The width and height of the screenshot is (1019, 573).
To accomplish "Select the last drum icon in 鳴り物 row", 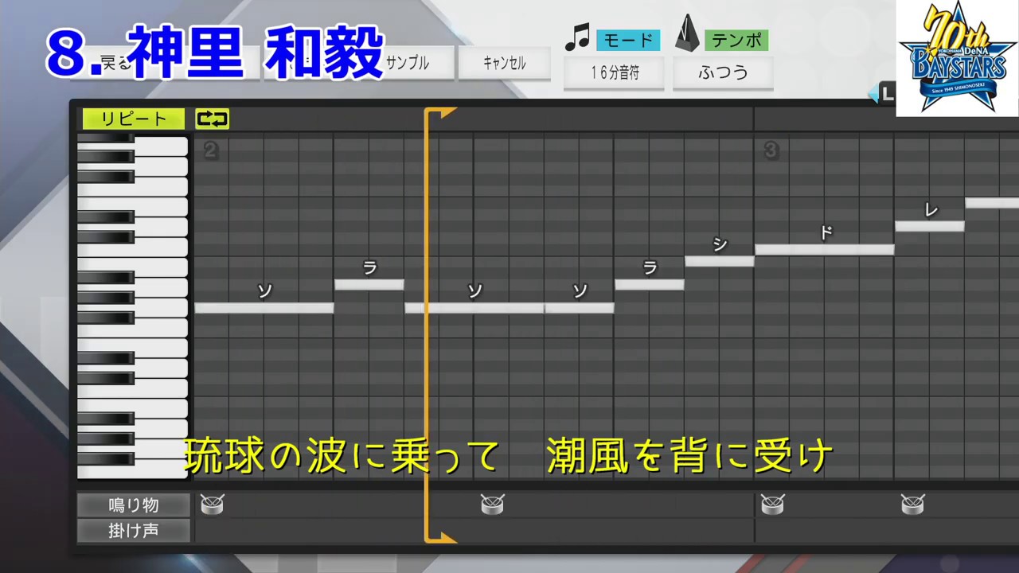I will (x=913, y=504).
